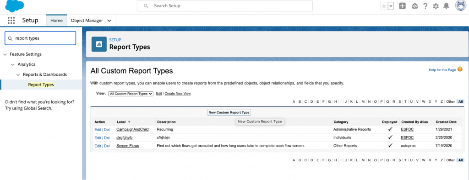
Task: Open the Object Manager tab
Action: (x=87, y=20)
